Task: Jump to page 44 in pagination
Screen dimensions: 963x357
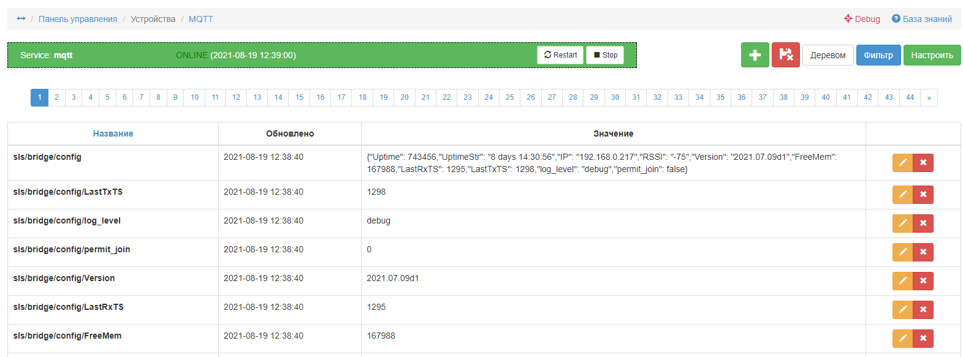Action: (910, 97)
